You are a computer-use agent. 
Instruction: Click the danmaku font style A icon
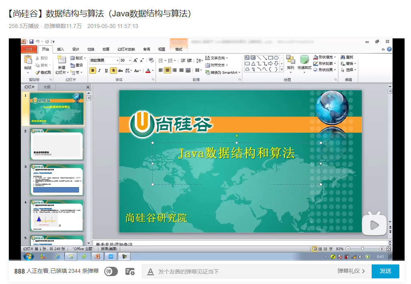tap(150, 272)
